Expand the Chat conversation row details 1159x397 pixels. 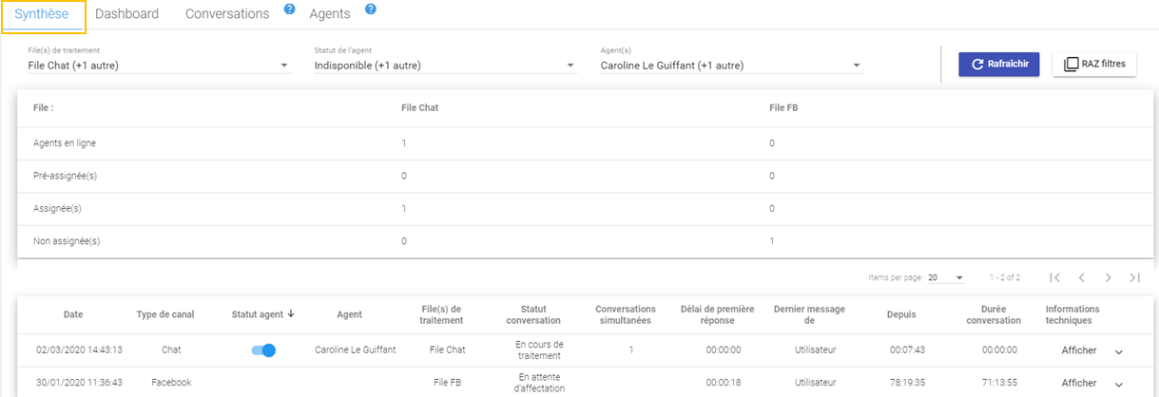pos(1119,351)
